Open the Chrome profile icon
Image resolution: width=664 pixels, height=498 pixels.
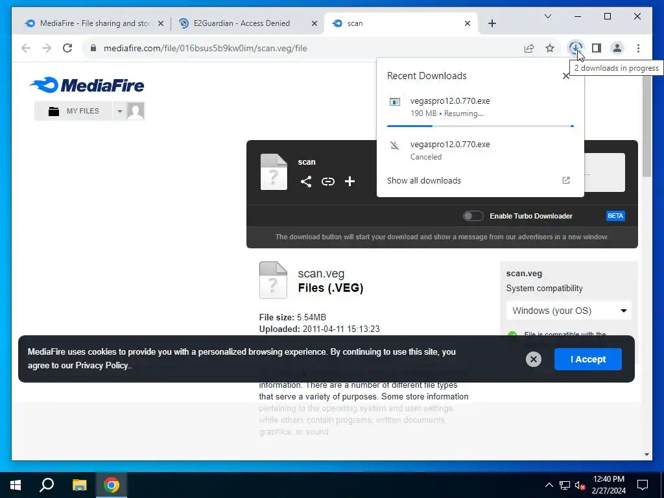click(617, 48)
